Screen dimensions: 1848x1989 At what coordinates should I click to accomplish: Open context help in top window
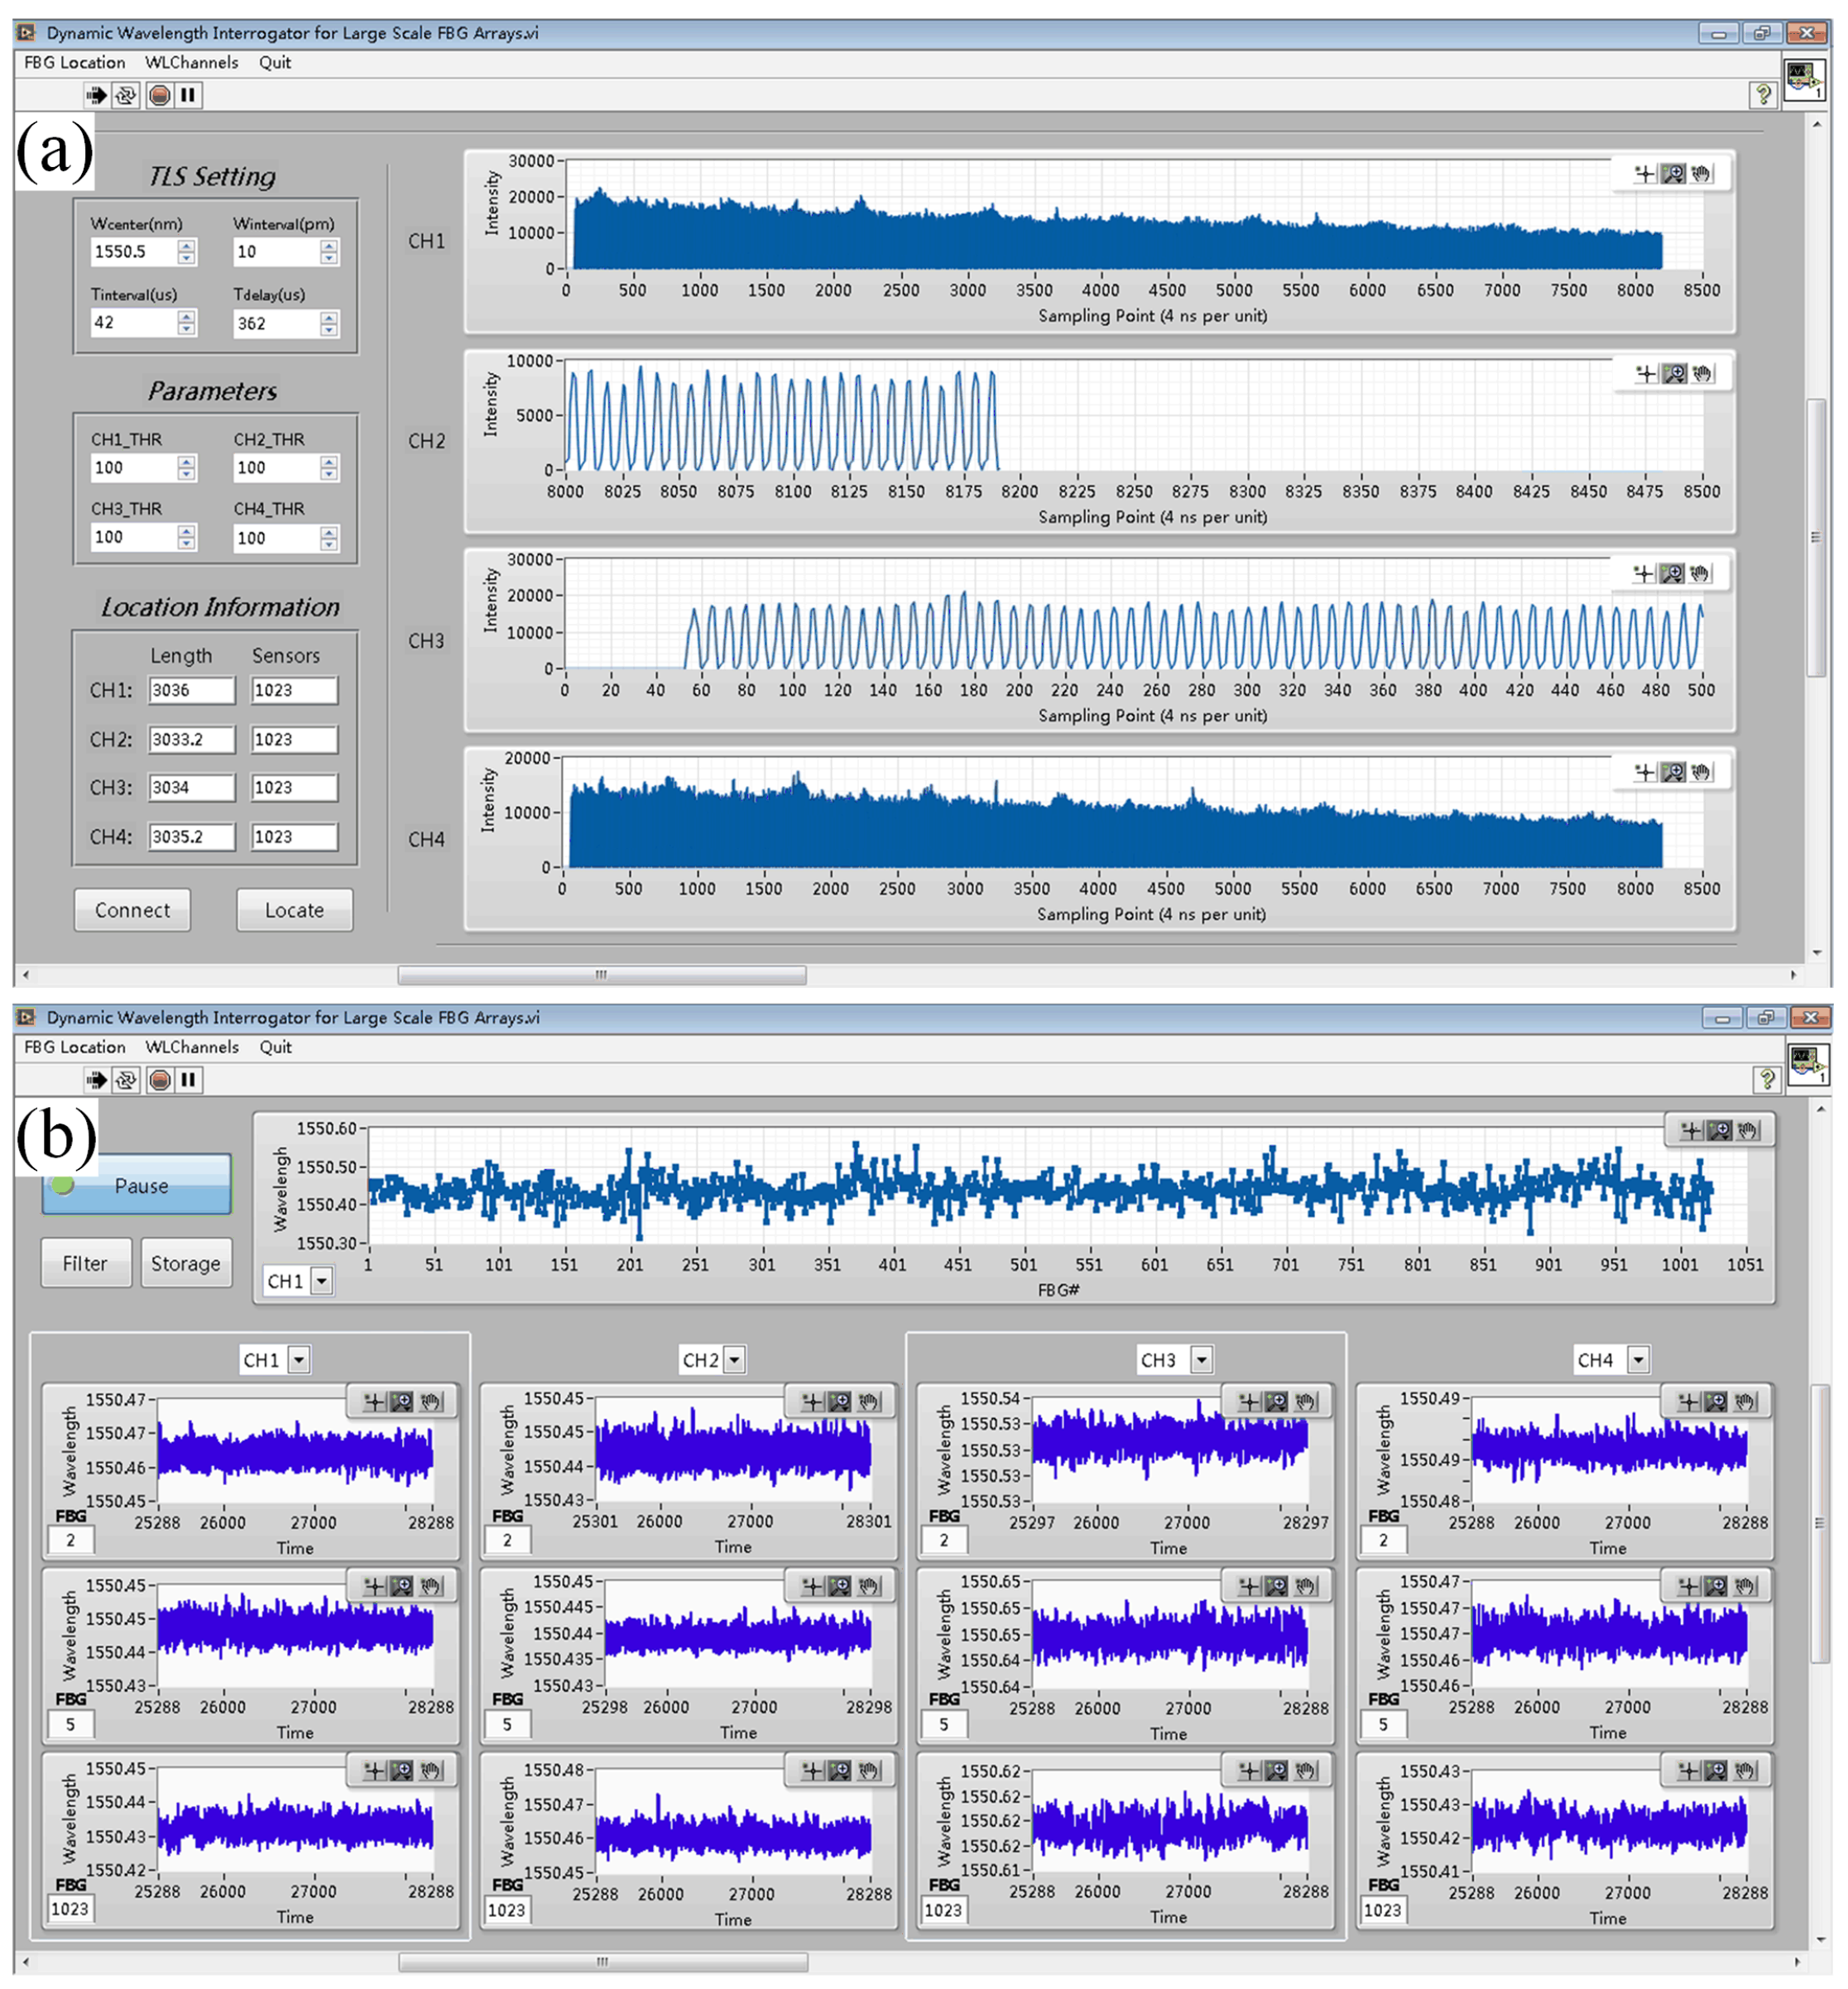(1764, 94)
